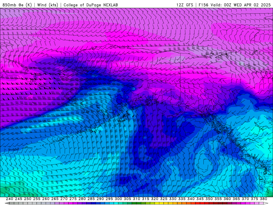Click the 375 value on the color scale
The width and height of the screenshot is (273, 205).
[254, 199]
